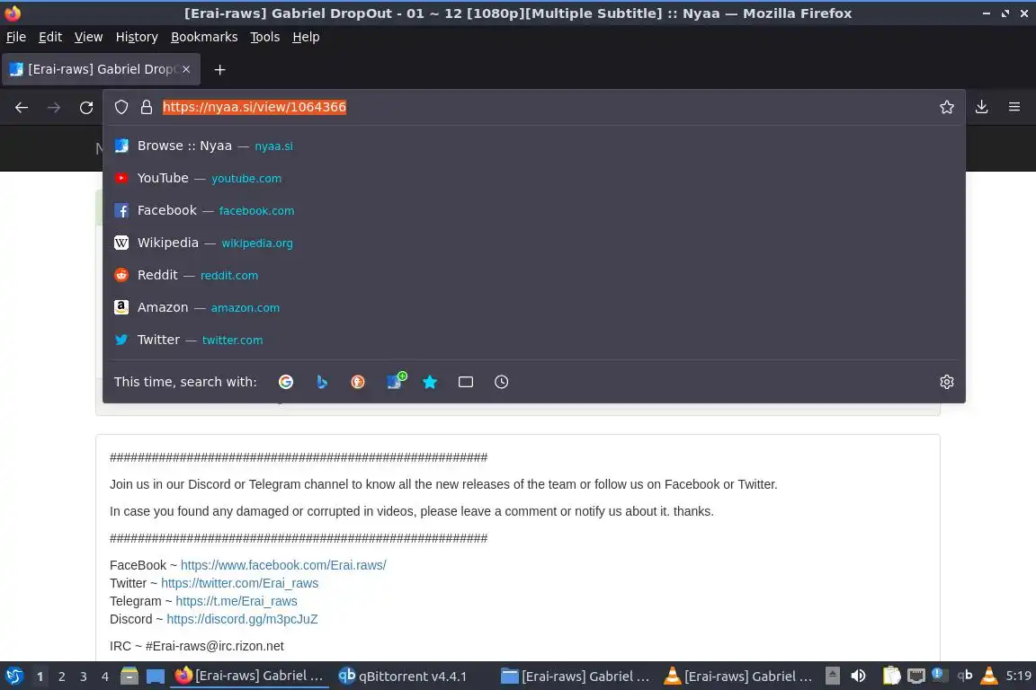Open search settings gear icon
The width and height of the screenshot is (1036, 690).
click(x=947, y=382)
